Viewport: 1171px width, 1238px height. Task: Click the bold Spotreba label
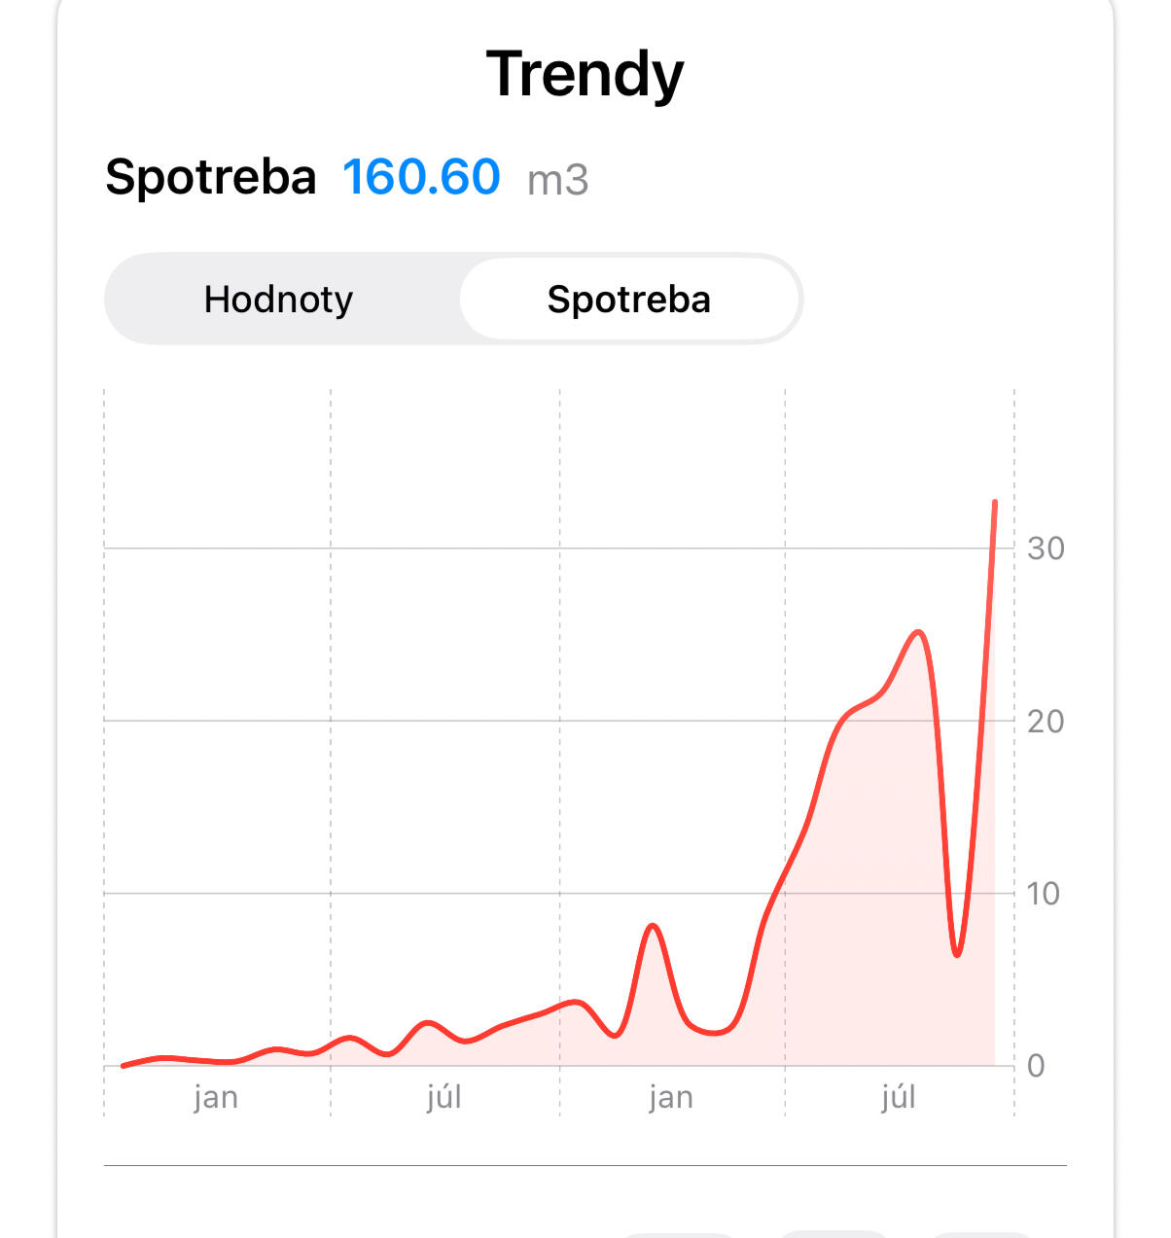(211, 178)
